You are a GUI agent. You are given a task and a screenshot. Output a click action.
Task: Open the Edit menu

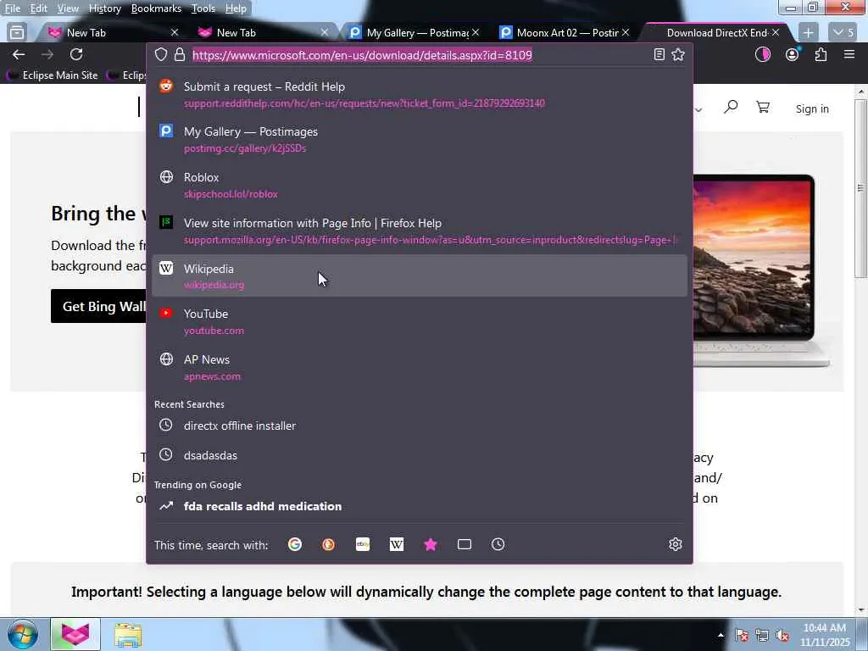tap(38, 8)
